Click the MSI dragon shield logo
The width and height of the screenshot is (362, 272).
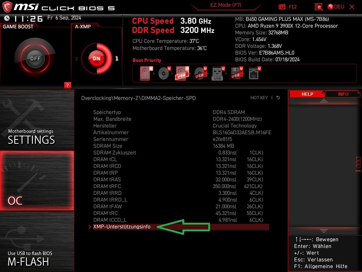[7, 7]
